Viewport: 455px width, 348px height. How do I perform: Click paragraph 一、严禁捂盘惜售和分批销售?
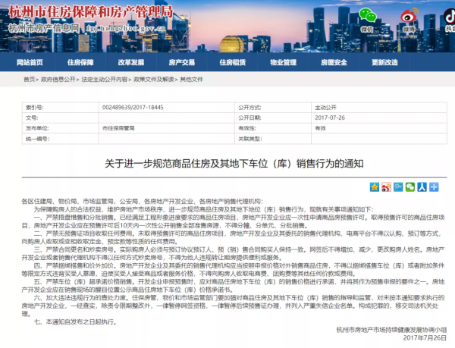234,221
